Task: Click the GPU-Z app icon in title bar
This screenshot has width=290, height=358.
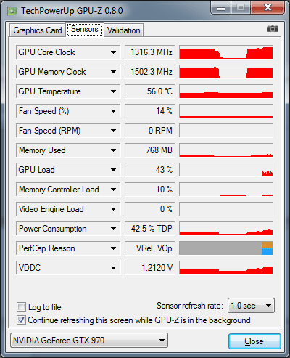Action: pyautogui.click(x=12, y=11)
